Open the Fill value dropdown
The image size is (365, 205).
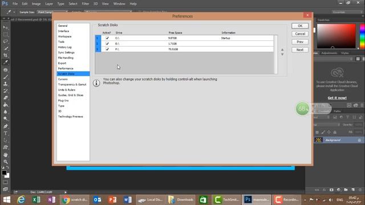click(359, 132)
